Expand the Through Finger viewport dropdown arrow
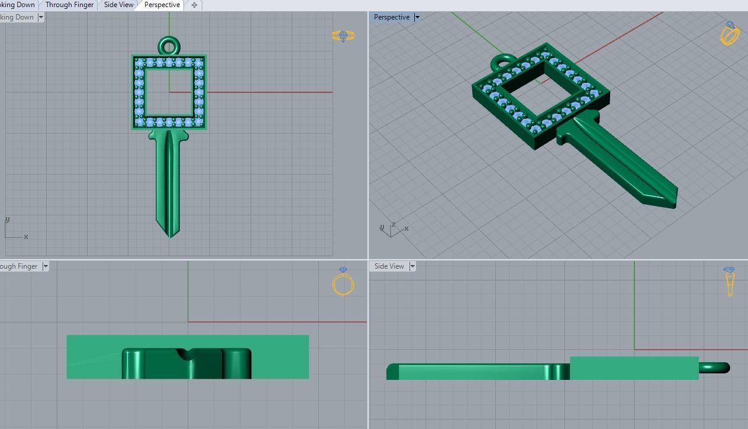This screenshot has width=748, height=429. click(46, 266)
